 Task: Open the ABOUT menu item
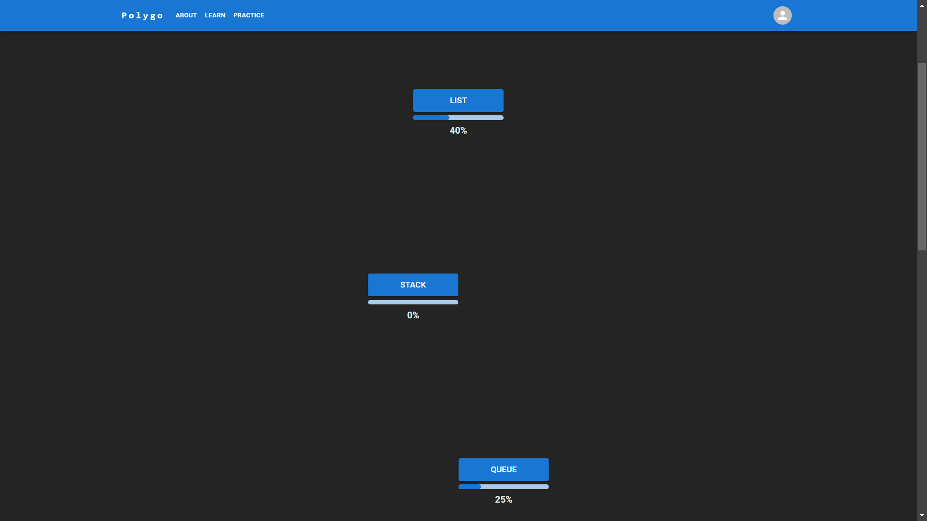coord(186,15)
